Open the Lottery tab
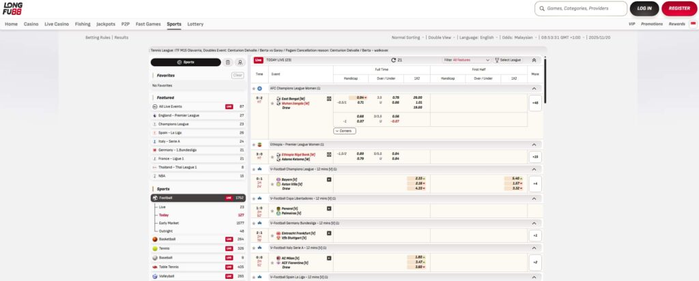This screenshot has height=281, width=699. pyautogui.click(x=195, y=24)
